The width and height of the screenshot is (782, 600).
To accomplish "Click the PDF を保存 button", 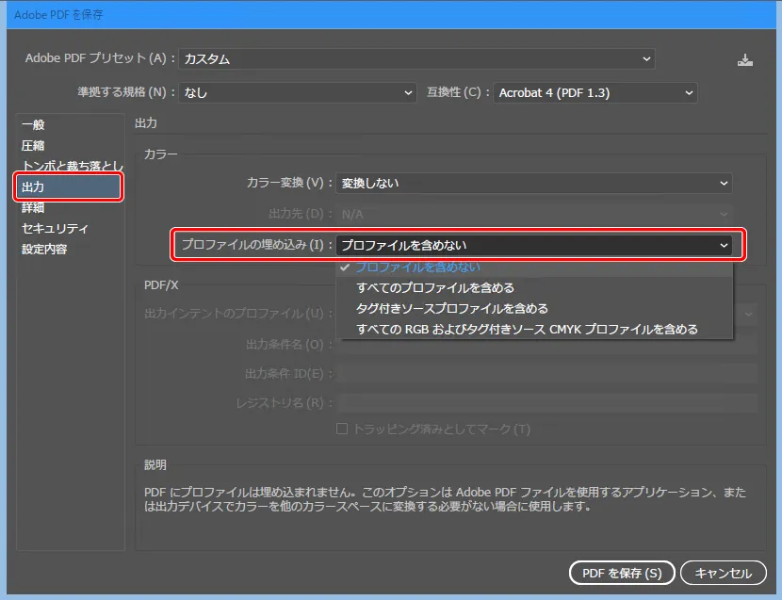I will tap(621, 573).
